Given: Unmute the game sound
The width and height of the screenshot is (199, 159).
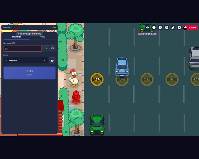Looking at the screenshot, I should coord(148,28).
